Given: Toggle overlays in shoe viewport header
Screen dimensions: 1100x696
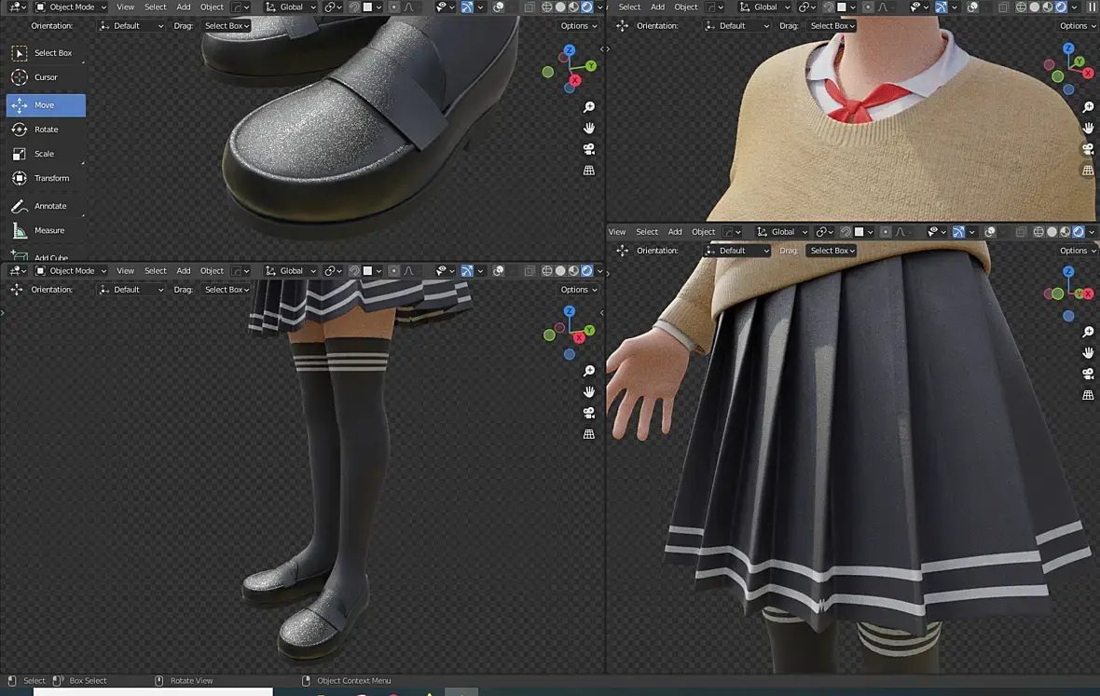Looking at the screenshot, I should tap(498, 7).
